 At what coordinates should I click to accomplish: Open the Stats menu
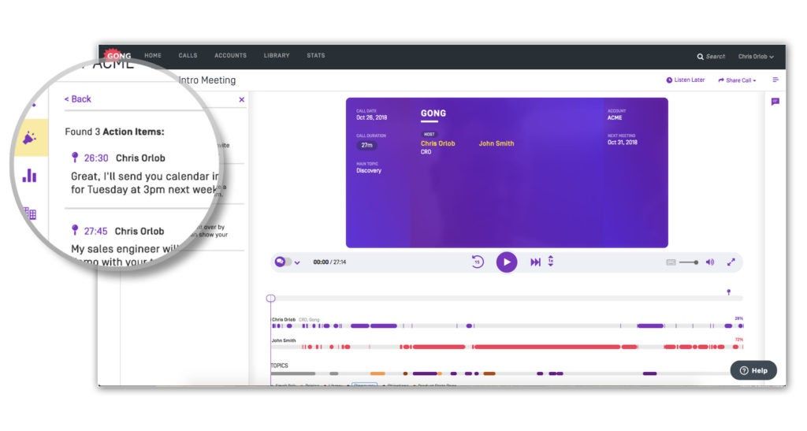315,55
